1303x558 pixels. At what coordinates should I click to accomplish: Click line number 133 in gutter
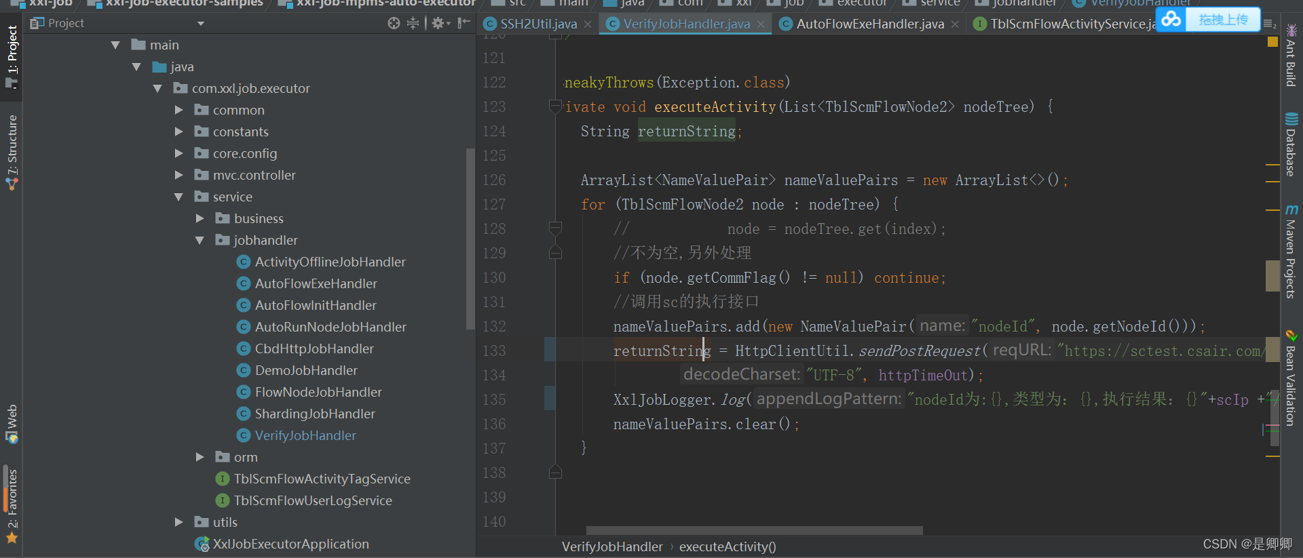pyautogui.click(x=494, y=351)
